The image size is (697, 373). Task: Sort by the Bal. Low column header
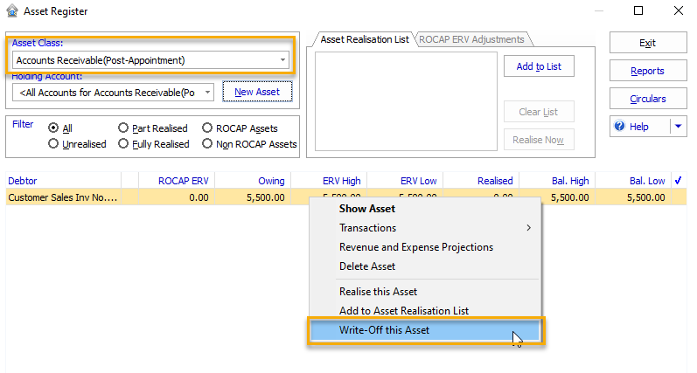[633, 181]
